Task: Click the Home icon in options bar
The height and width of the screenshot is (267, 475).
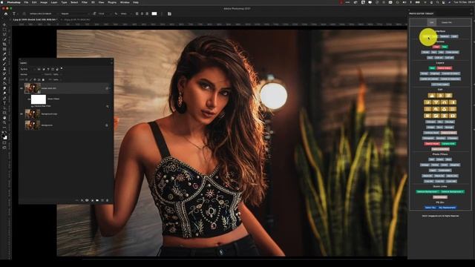Action: tap(6, 13)
